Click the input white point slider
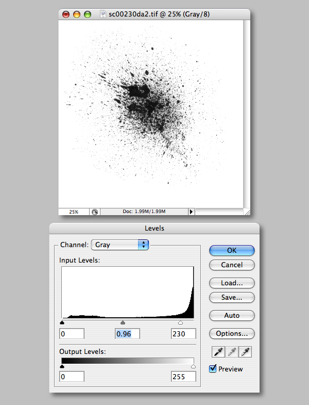This screenshot has height=405, width=309. coord(181,322)
